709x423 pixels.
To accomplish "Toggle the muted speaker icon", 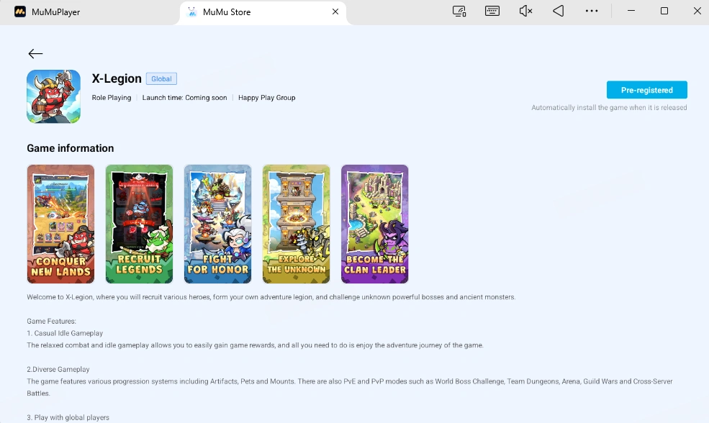I will (x=525, y=12).
